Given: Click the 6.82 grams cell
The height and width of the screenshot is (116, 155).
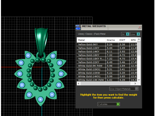Looking at the screenshot, I should pos(112,80).
